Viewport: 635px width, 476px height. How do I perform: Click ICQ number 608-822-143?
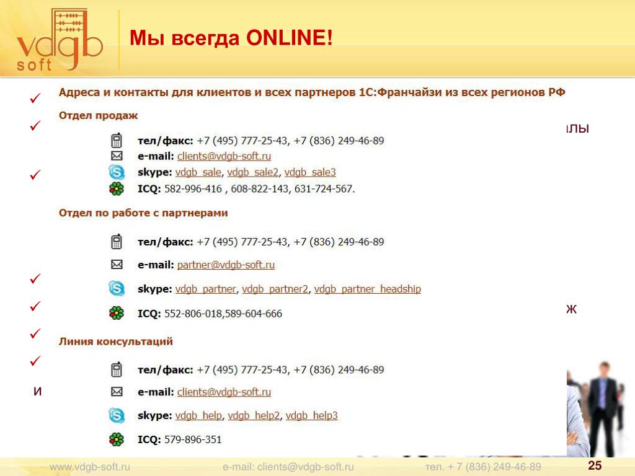click(x=260, y=189)
